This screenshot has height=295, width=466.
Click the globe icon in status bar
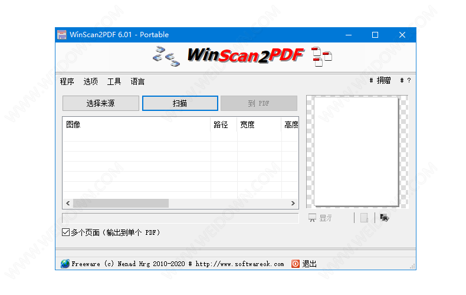click(x=65, y=264)
